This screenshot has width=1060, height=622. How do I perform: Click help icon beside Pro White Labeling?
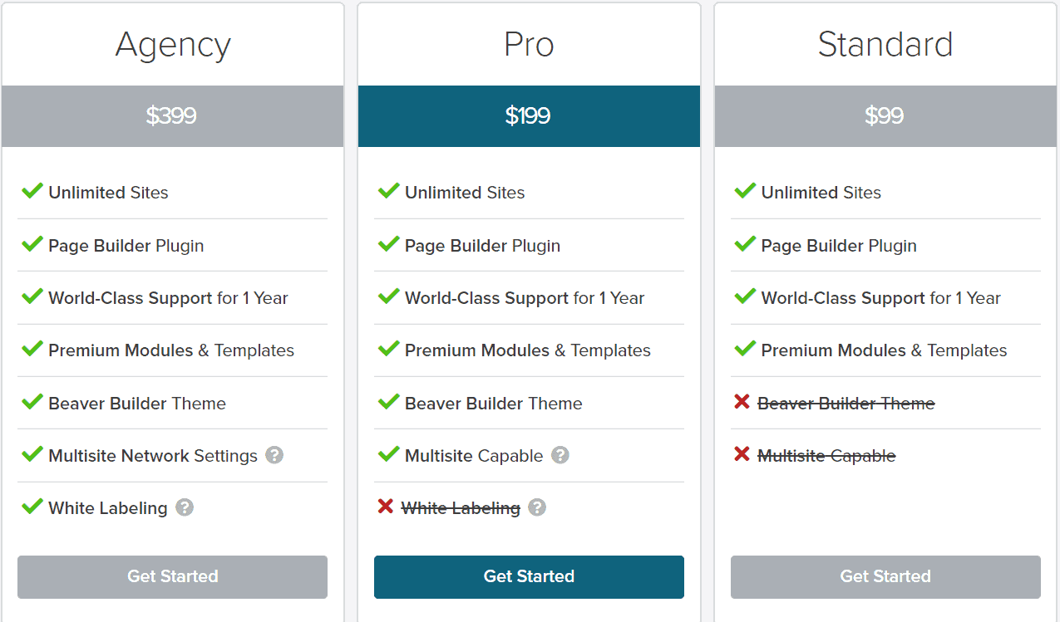[537, 507]
